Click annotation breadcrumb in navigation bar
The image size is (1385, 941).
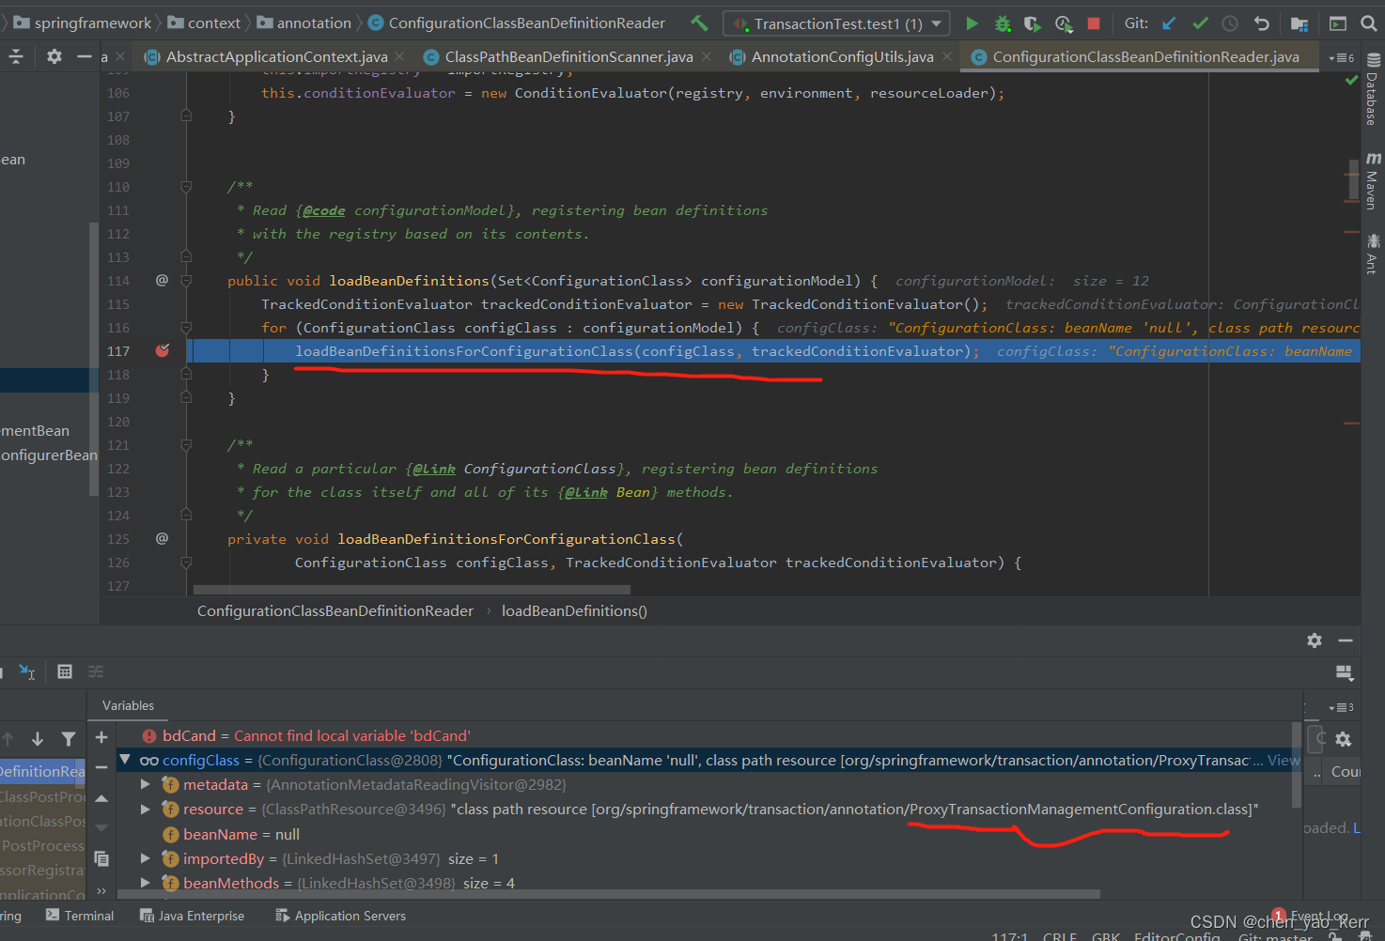point(303,23)
